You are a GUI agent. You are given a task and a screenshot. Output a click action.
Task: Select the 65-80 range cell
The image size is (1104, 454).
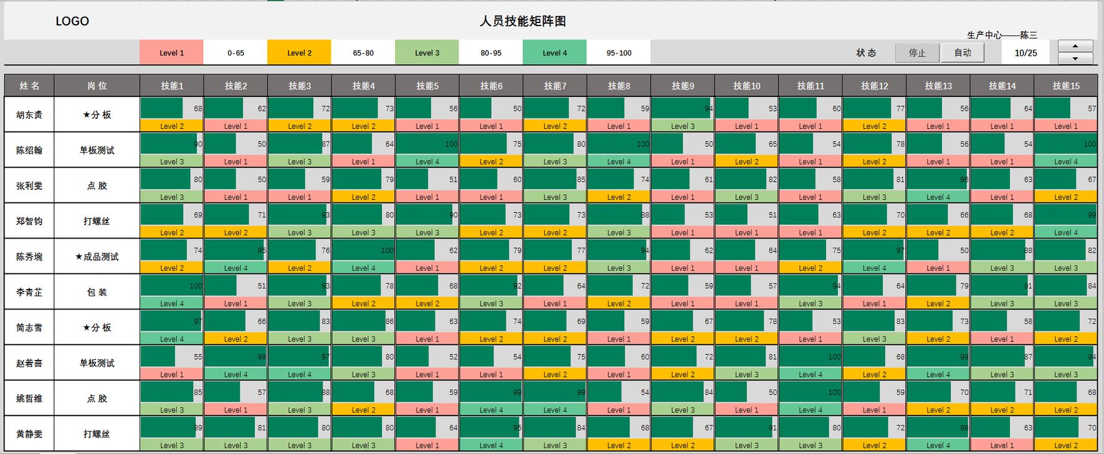[x=363, y=53]
